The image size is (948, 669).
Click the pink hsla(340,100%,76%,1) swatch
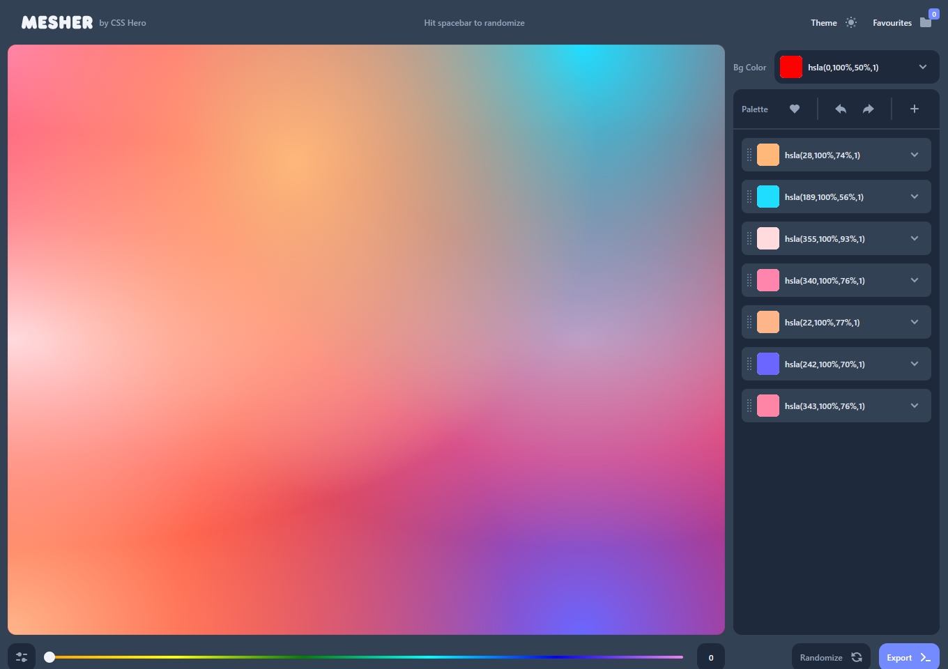click(768, 280)
